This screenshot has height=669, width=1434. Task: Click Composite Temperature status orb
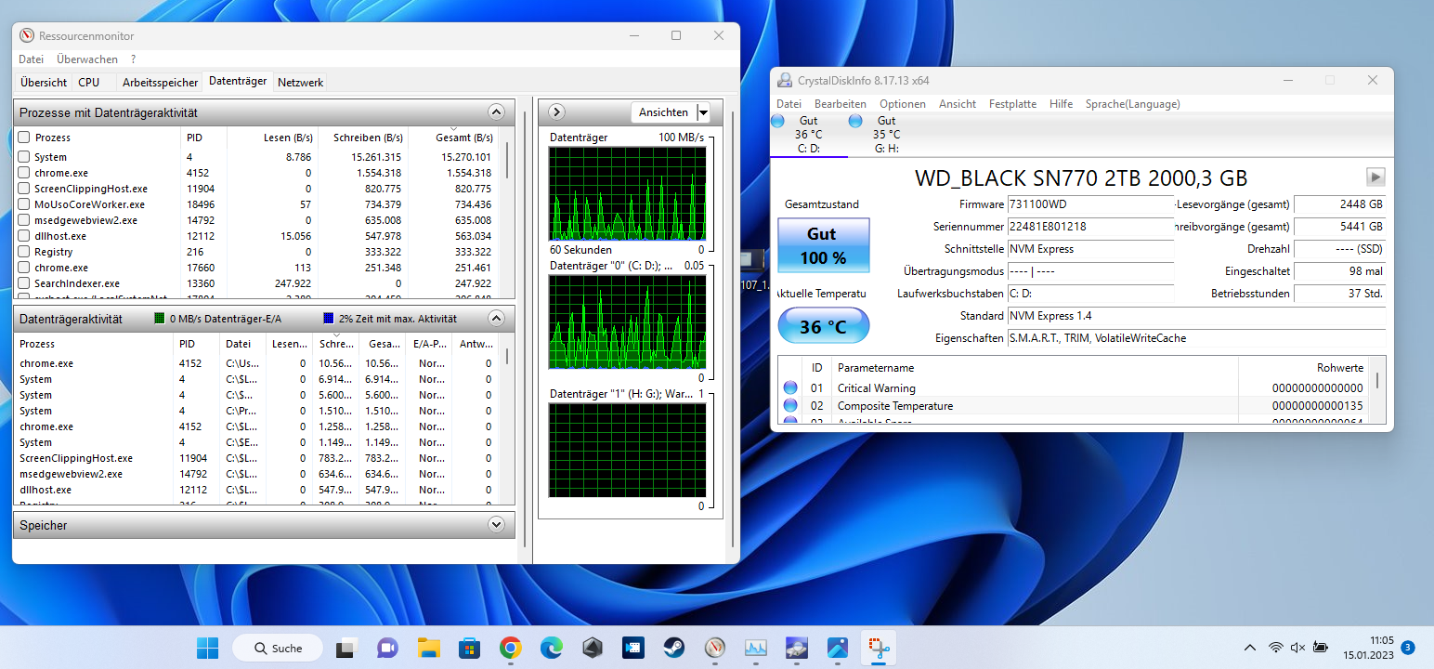pos(790,406)
